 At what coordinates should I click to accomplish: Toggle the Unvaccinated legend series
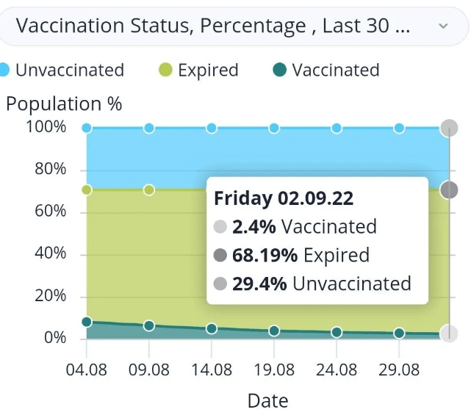pos(69,71)
